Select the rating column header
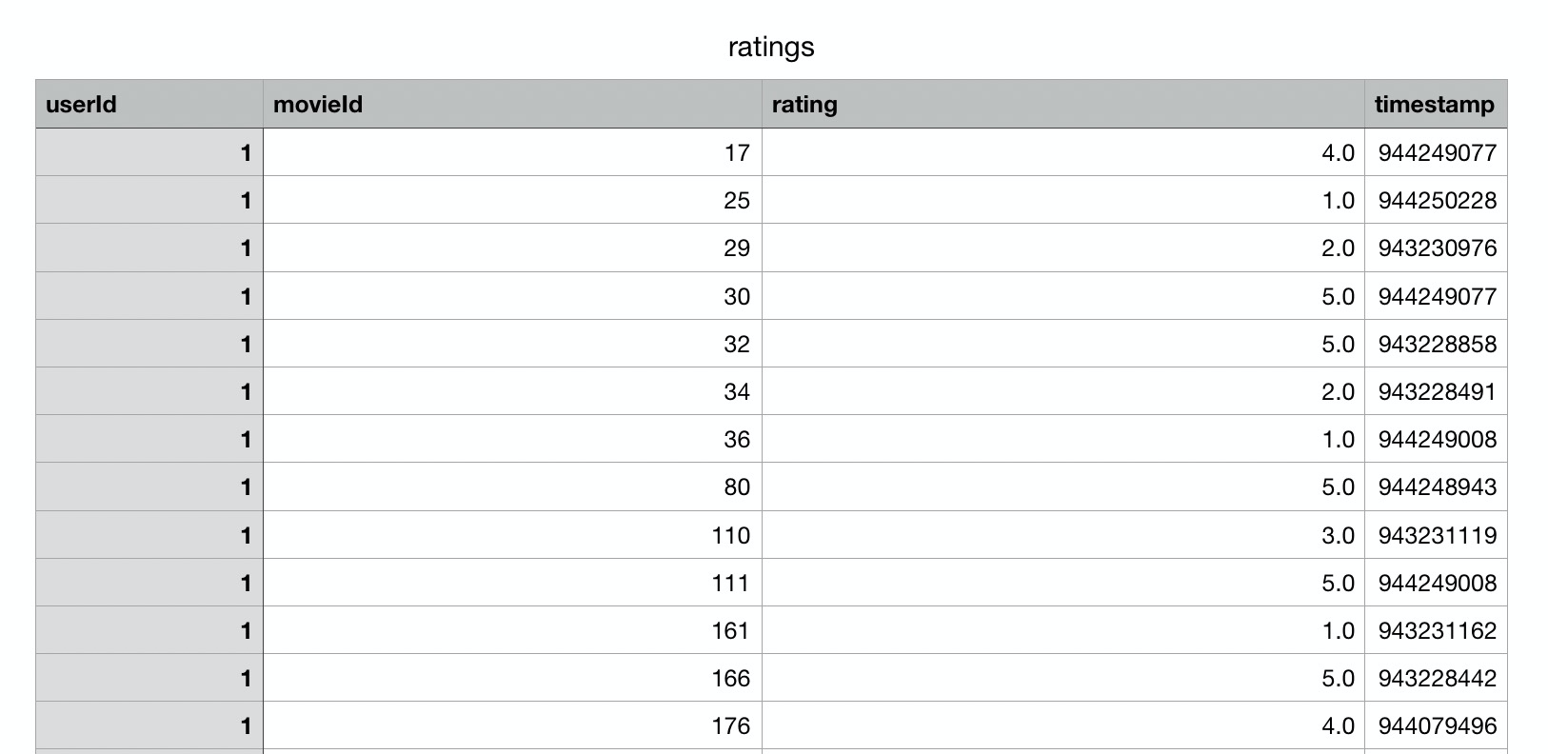 click(1063, 104)
